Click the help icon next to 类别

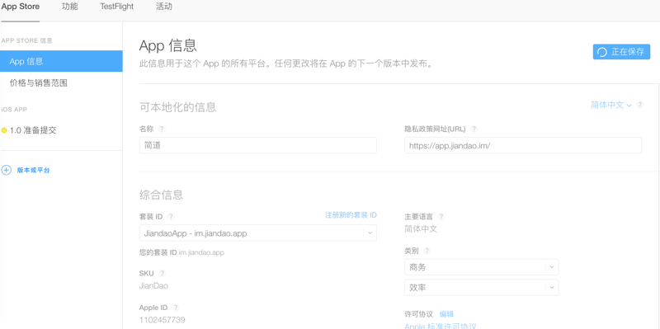427,251
